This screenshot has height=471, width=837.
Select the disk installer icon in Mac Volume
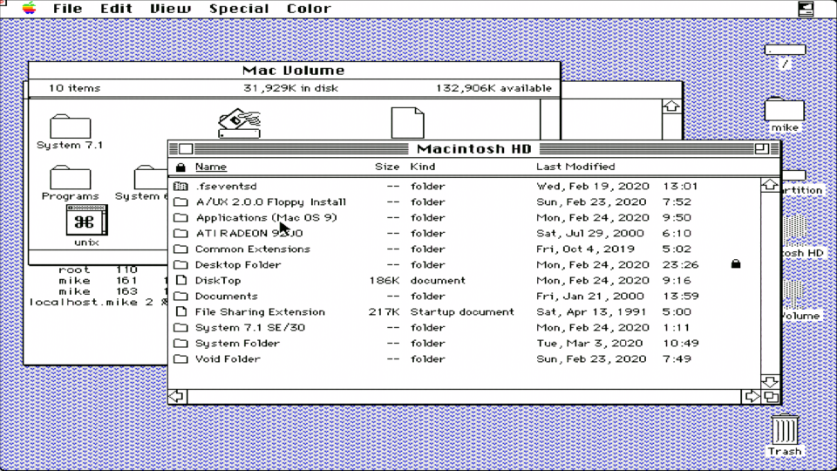pos(239,123)
